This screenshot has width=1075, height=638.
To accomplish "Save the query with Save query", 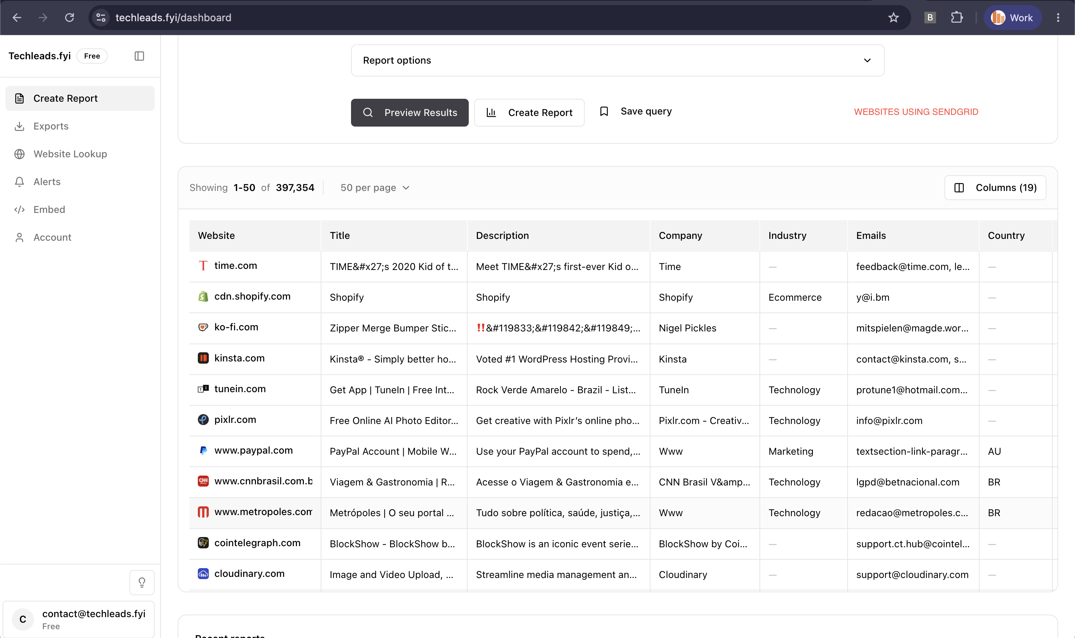I will tap(635, 111).
